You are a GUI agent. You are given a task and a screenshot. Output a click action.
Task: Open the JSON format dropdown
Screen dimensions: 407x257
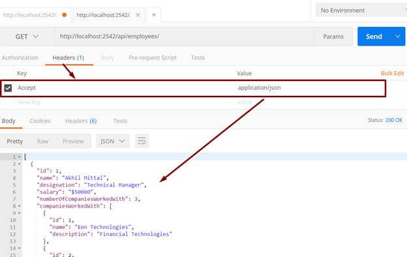113,142
